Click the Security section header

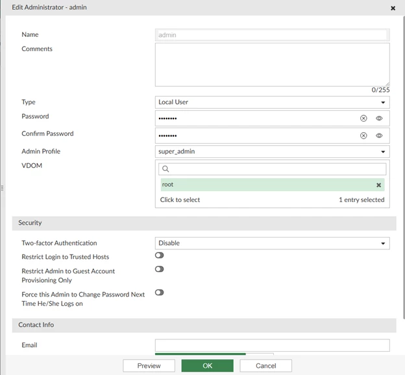pyautogui.click(x=204, y=223)
